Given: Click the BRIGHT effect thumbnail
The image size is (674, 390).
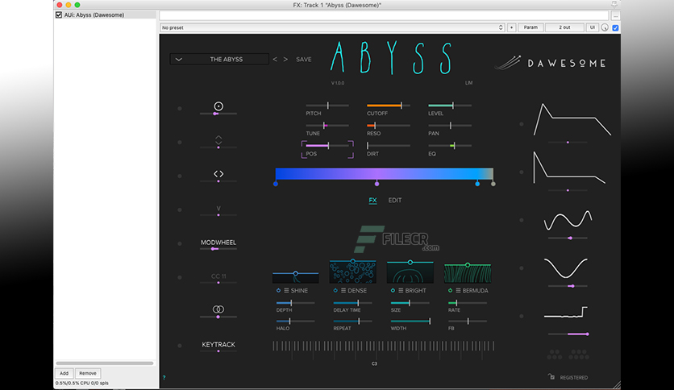Looking at the screenshot, I should tap(410, 272).
